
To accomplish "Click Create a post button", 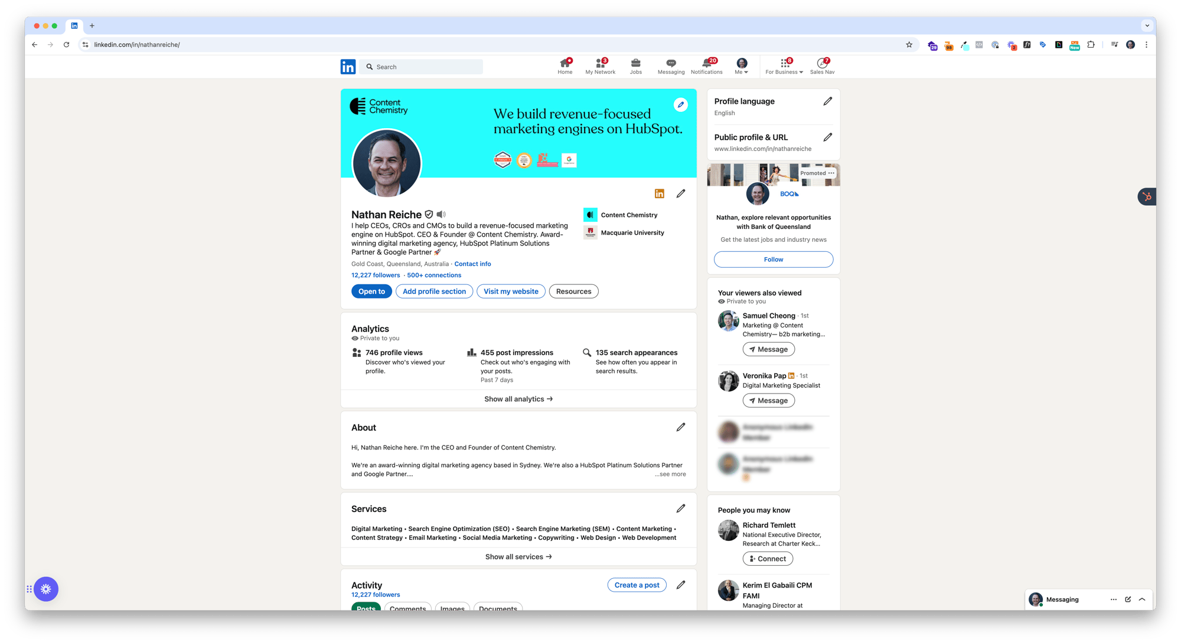I will 637,585.
